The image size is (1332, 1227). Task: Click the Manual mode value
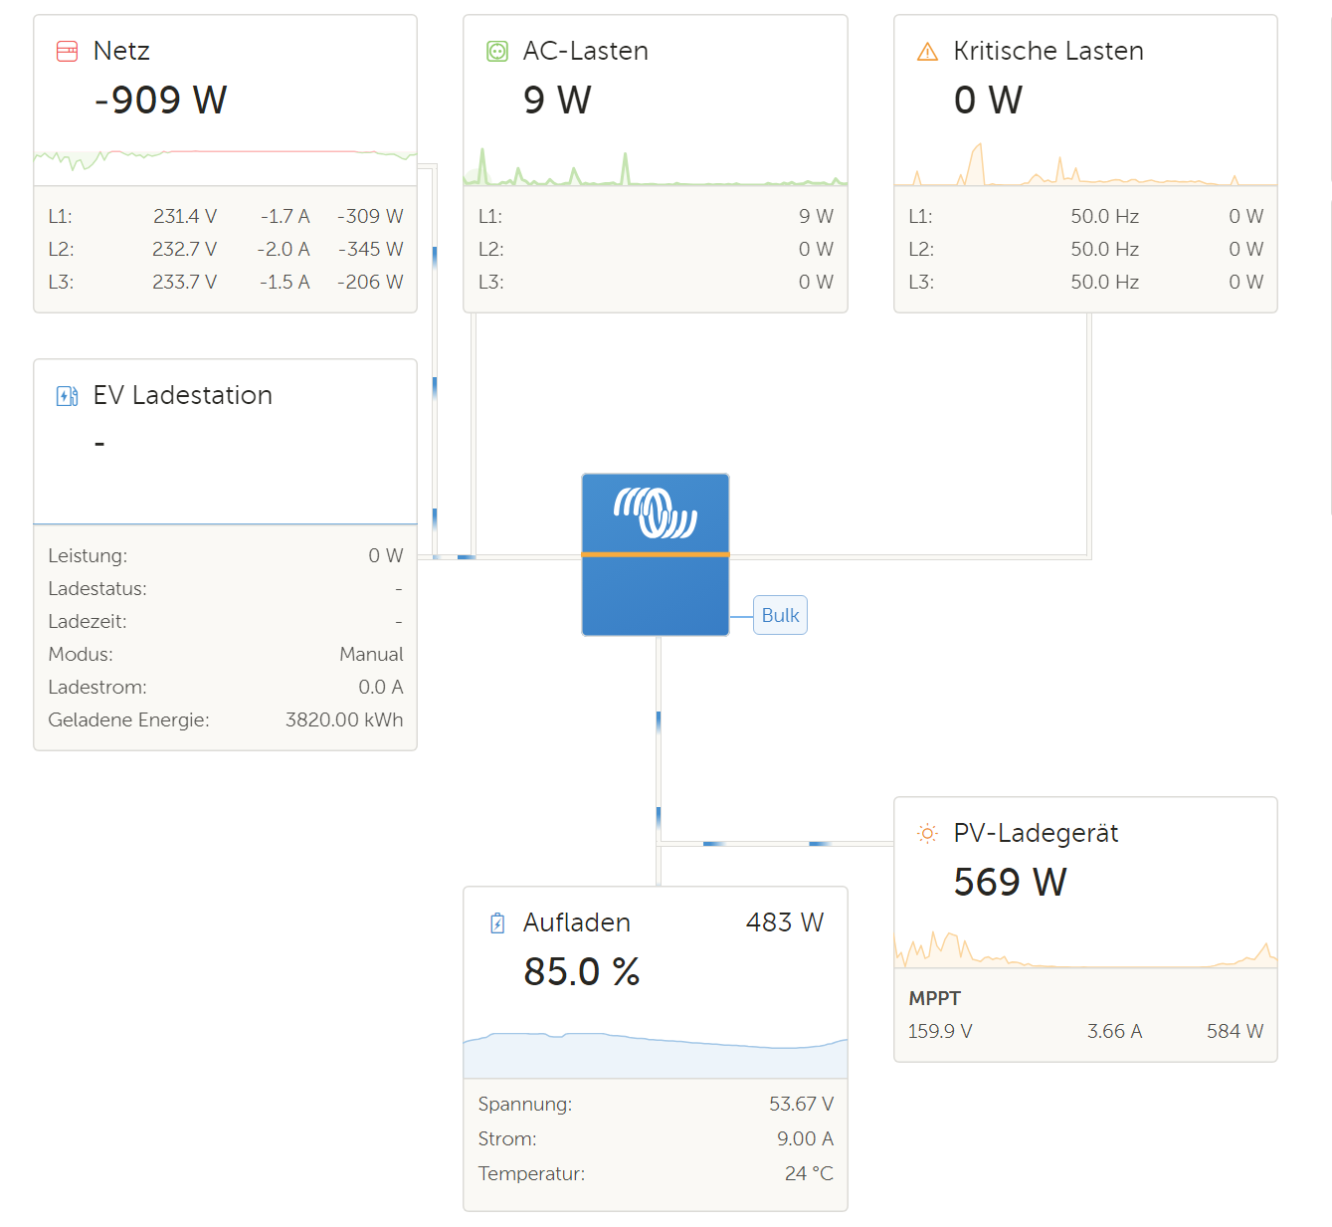point(371,654)
